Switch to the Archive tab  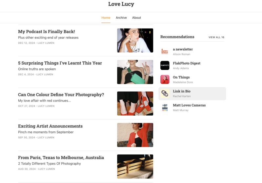point(121,18)
